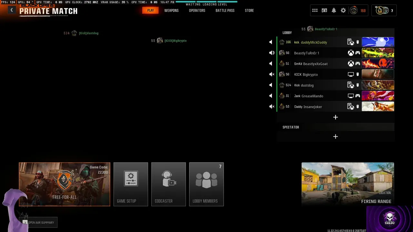The width and height of the screenshot is (413, 232).
Task: Open the Weapons tab
Action: point(171,11)
